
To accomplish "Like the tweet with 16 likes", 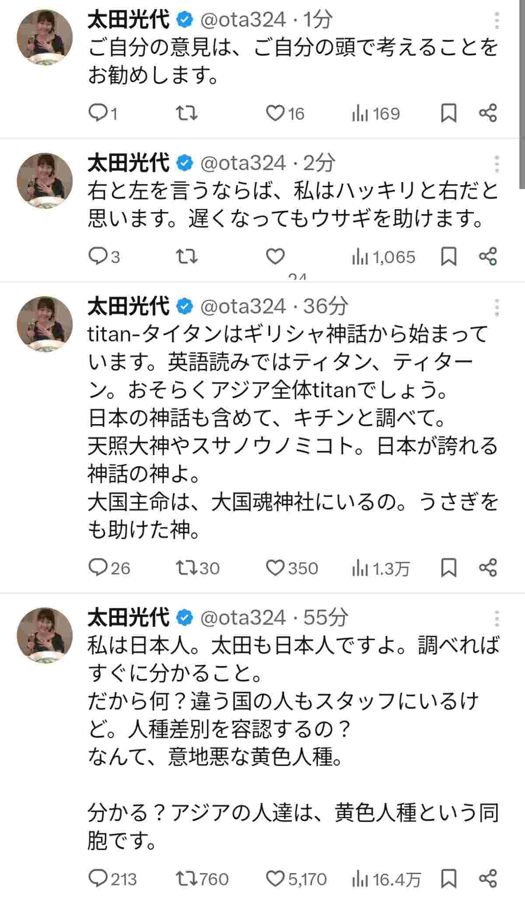I will (x=276, y=113).
